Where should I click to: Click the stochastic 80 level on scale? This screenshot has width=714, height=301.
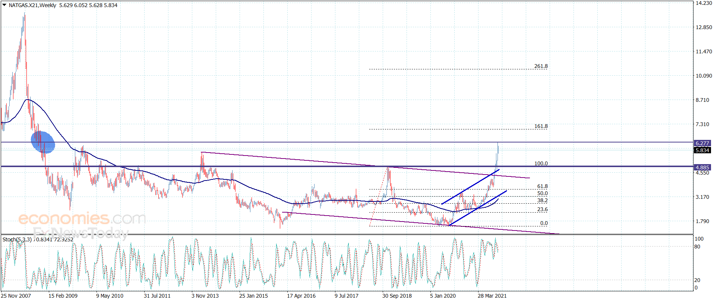[x=697, y=247]
